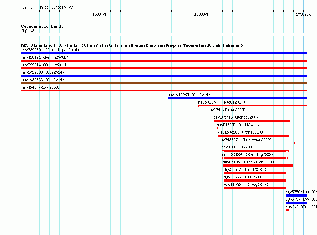
Task: Click the right arrow of the ruler
Action: tap(306, 11)
